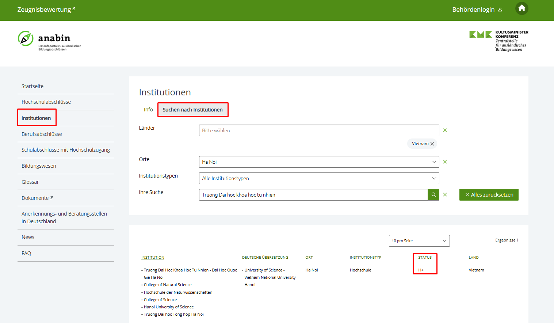554x323 pixels.
Task: Open Berufsabschlüsse in sidebar
Action: (x=42, y=134)
